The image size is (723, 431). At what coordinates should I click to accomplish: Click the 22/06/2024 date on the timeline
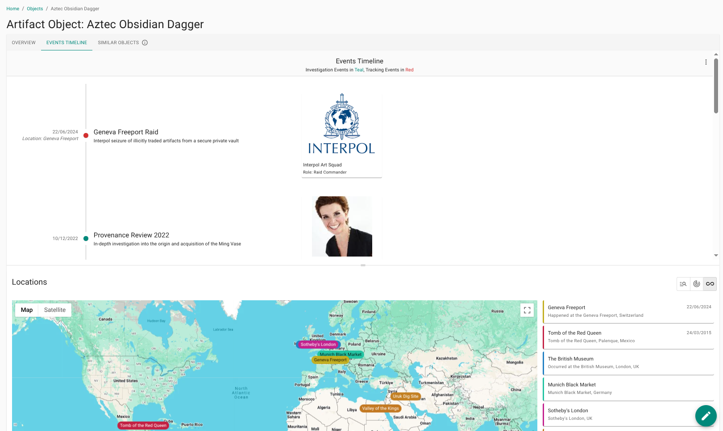(65, 132)
